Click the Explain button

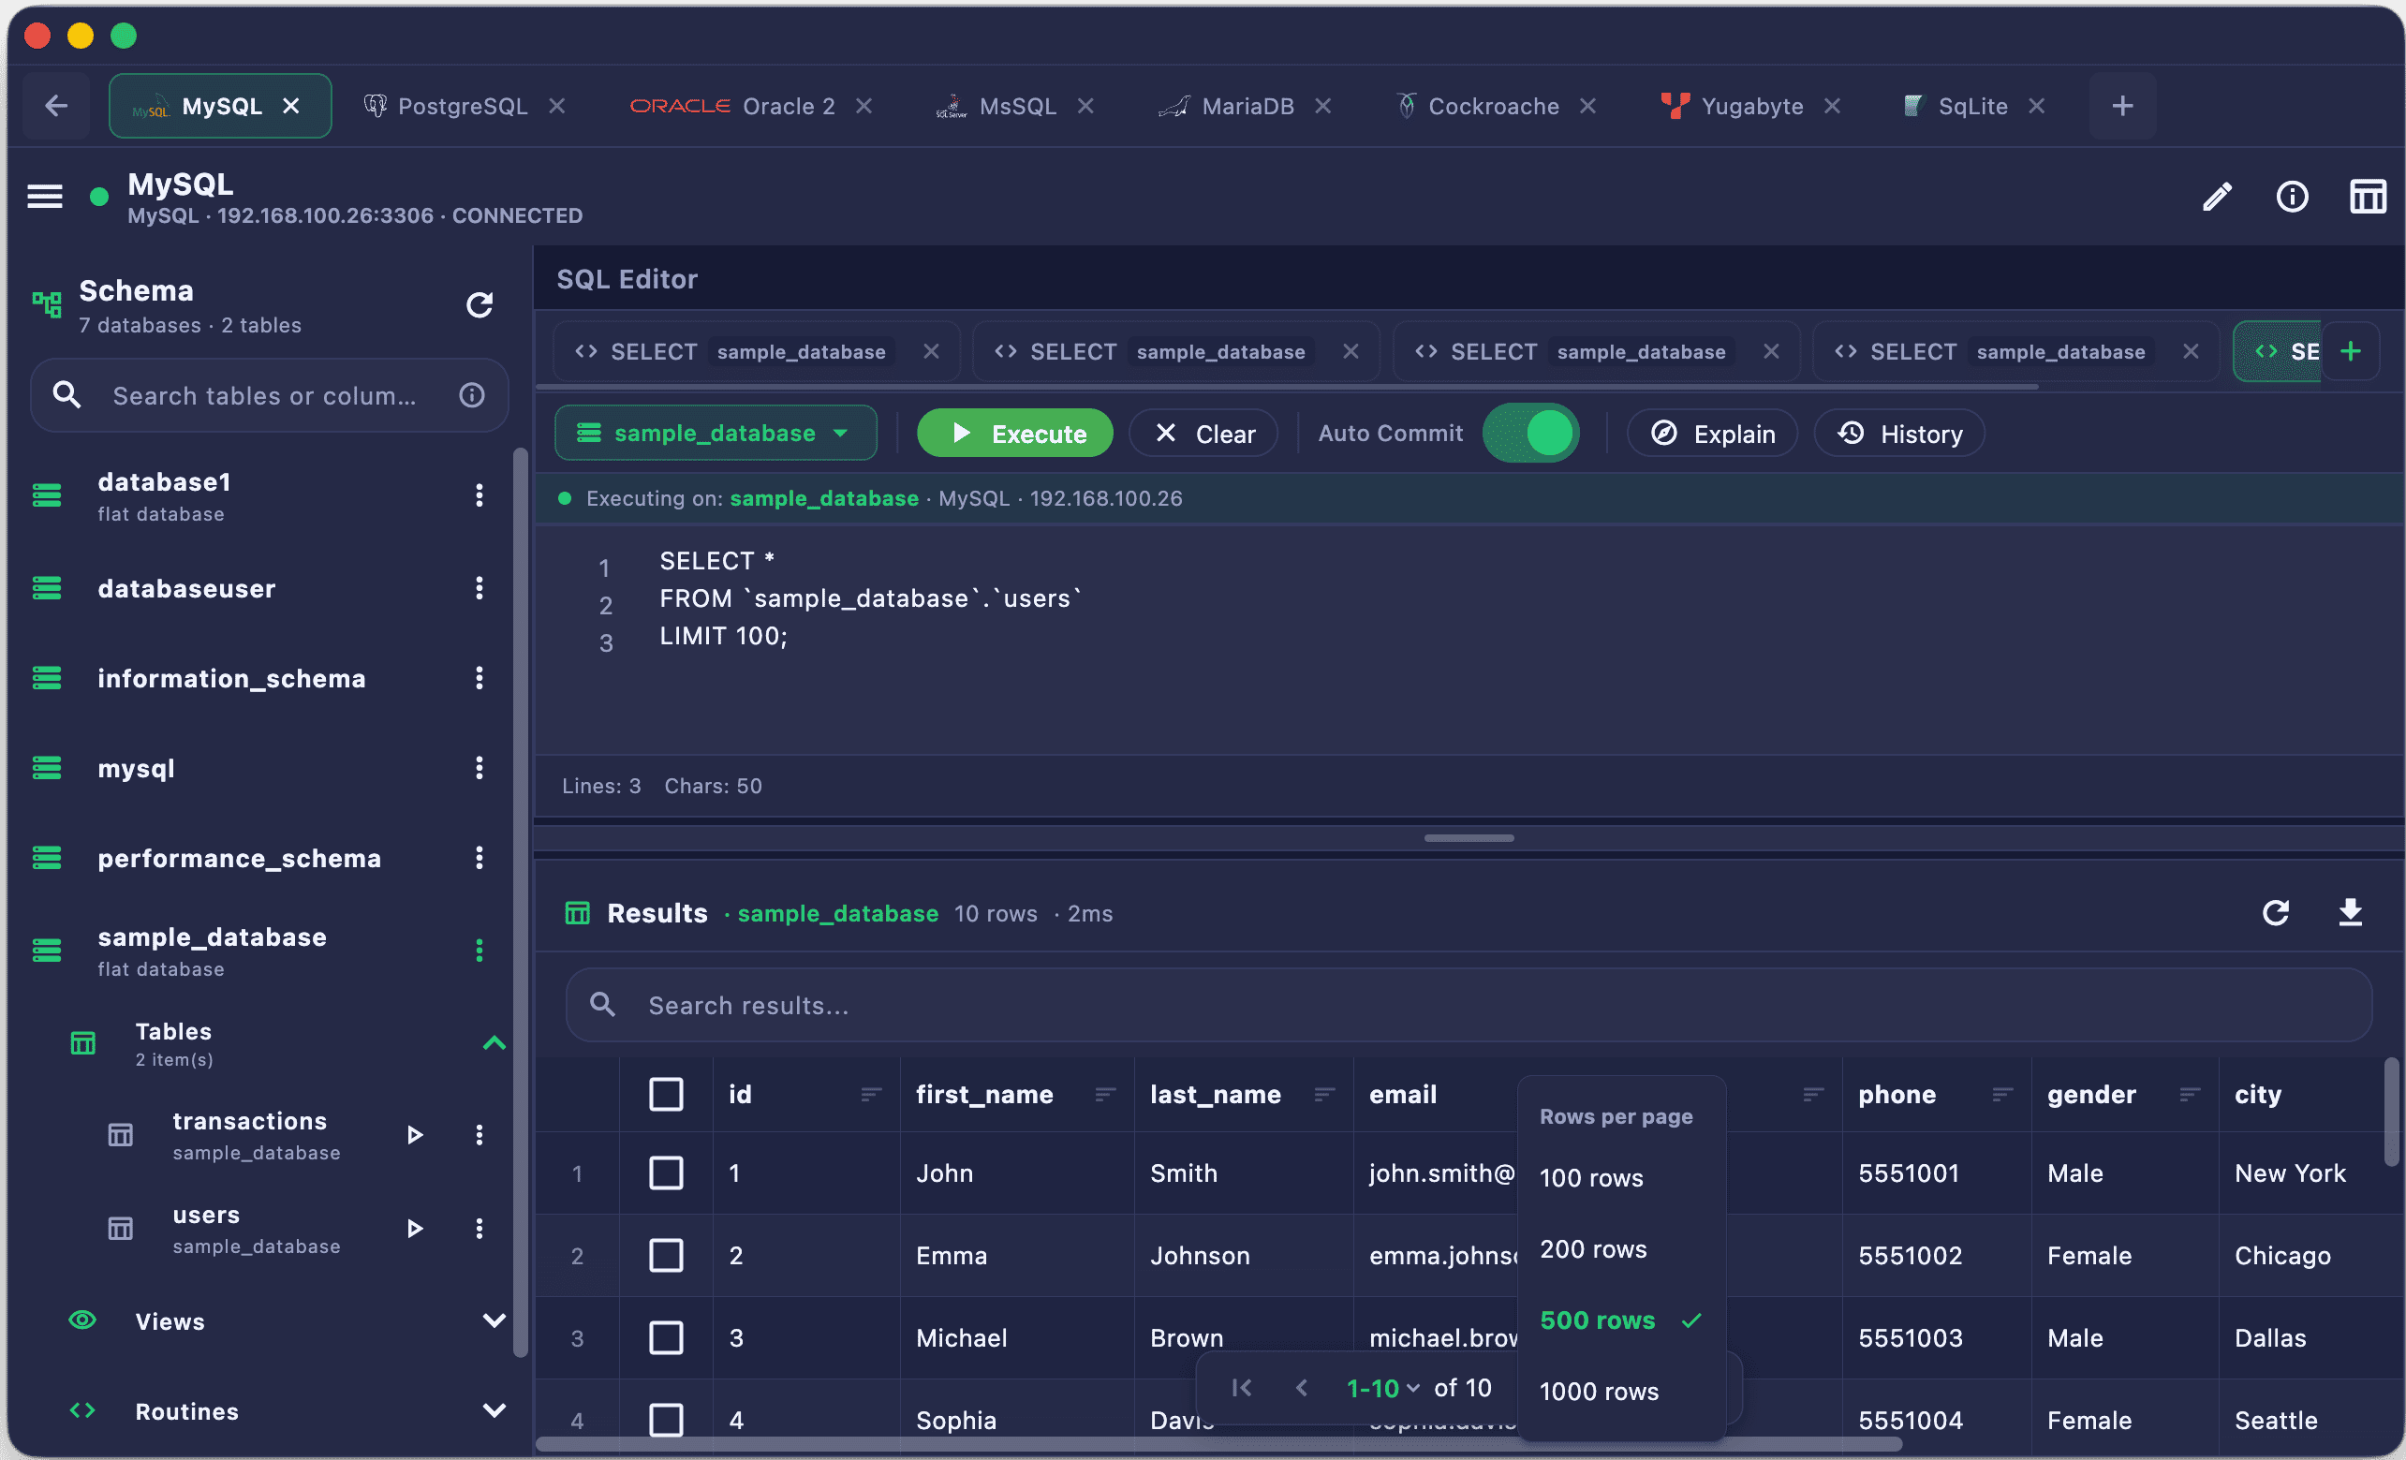pyautogui.click(x=1713, y=433)
